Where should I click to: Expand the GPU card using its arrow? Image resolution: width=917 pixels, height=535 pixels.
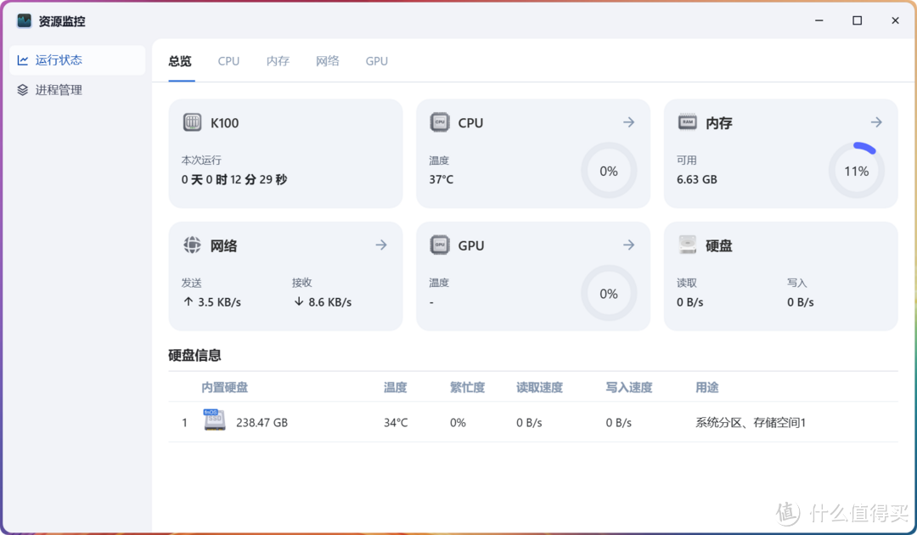point(628,245)
